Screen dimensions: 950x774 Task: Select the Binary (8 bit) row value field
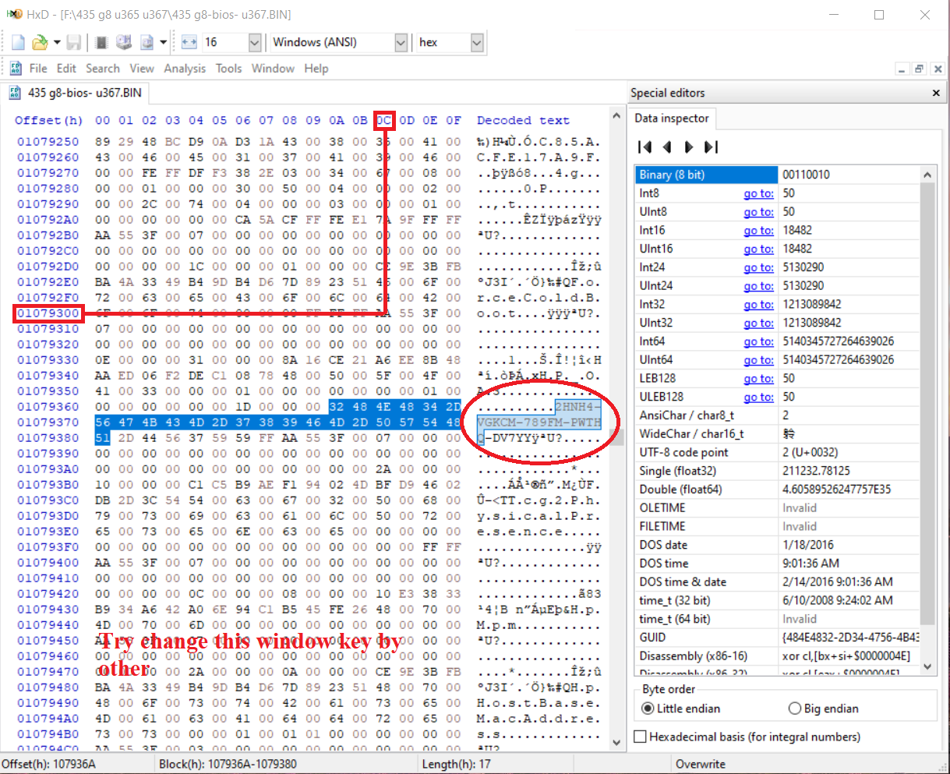[x=848, y=175]
